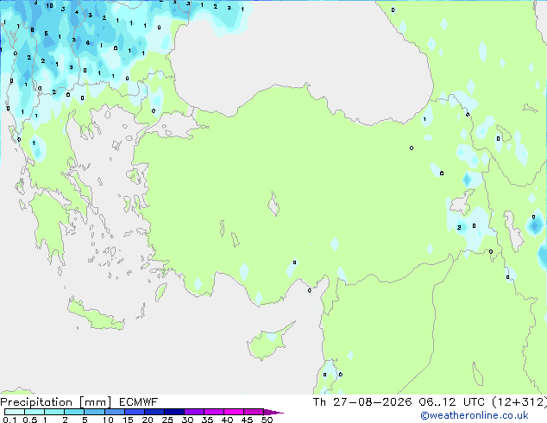Viewport: 547px width, 423px height.
Task: Click the 15 to 20 mm blue legend swatch
Action: coord(135,412)
